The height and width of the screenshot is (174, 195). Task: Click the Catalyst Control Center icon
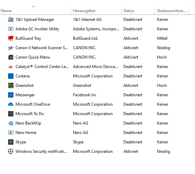point(11,67)
